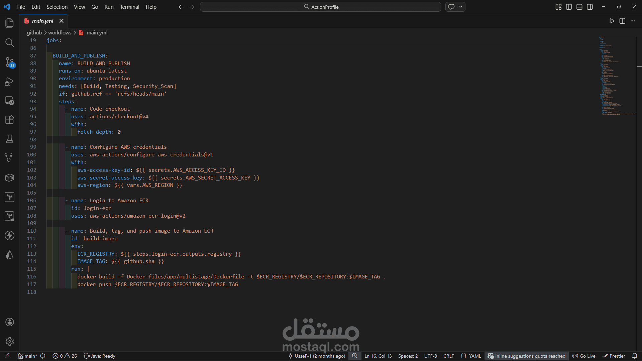Toggle Primary Side Bar layout button
642x361 pixels.
click(569, 7)
